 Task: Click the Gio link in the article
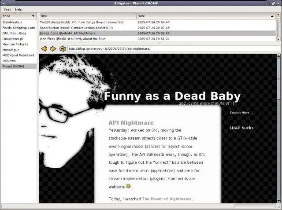pyautogui.click(x=154, y=130)
